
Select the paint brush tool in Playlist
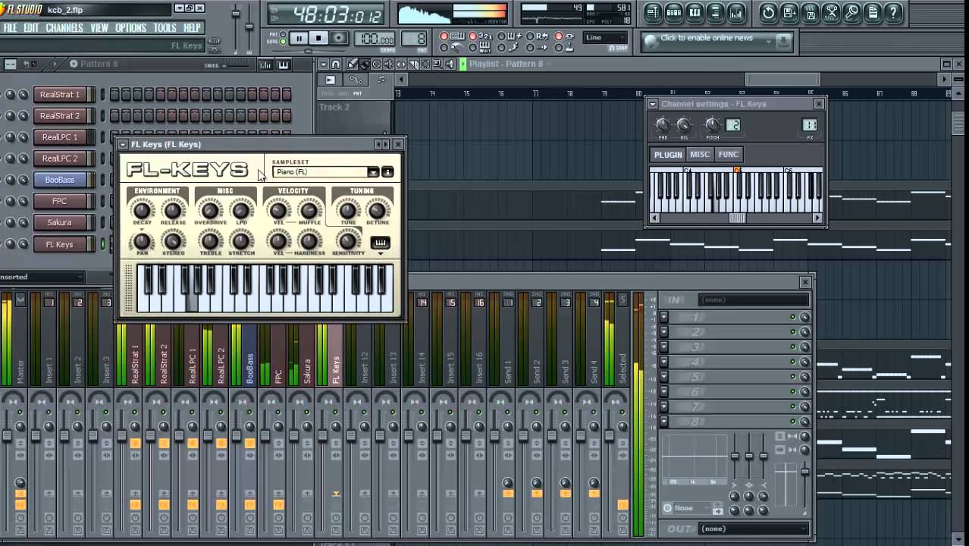tap(364, 64)
